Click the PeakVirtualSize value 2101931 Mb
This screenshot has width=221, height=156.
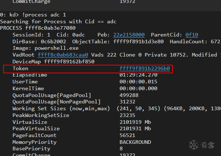point(135,128)
